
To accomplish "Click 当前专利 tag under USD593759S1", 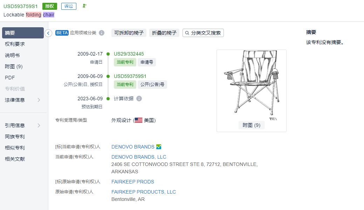I will [x=125, y=84].
